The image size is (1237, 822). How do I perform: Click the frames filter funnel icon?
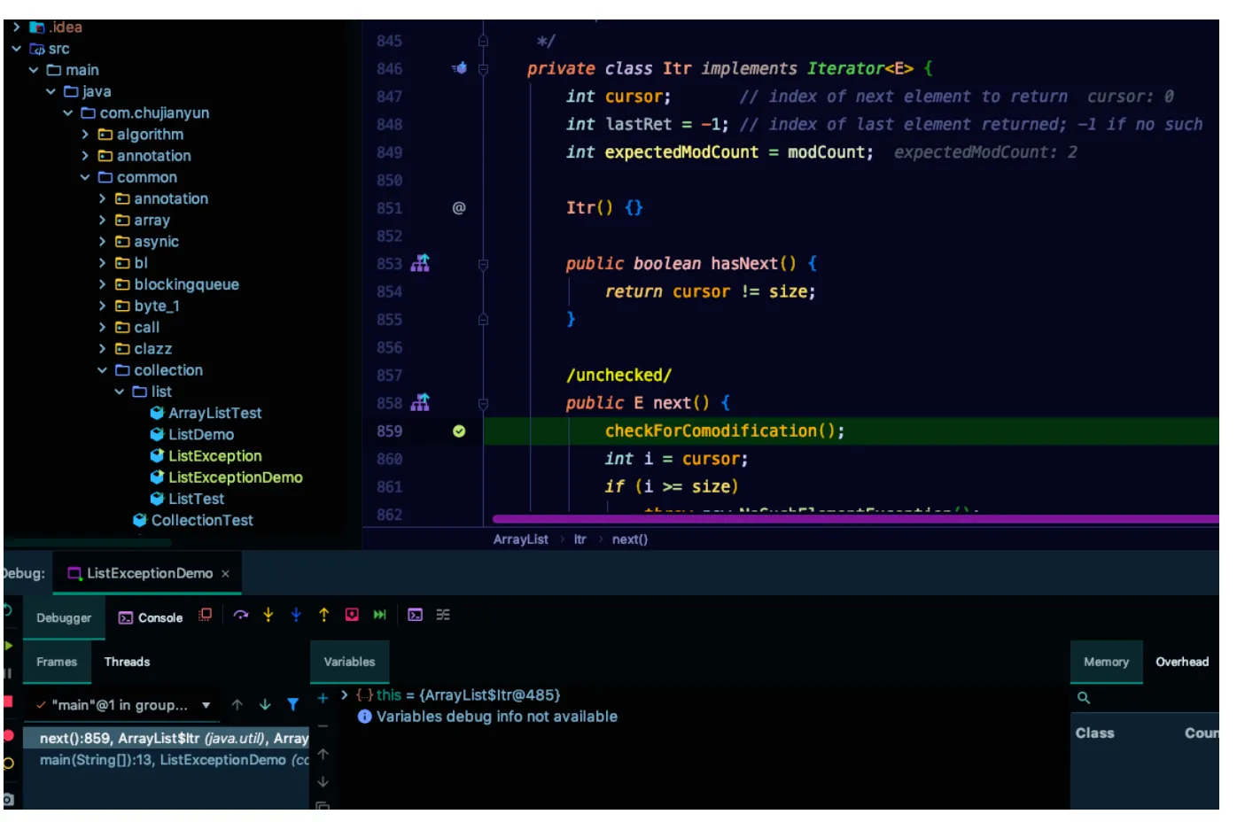click(x=292, y=705)
